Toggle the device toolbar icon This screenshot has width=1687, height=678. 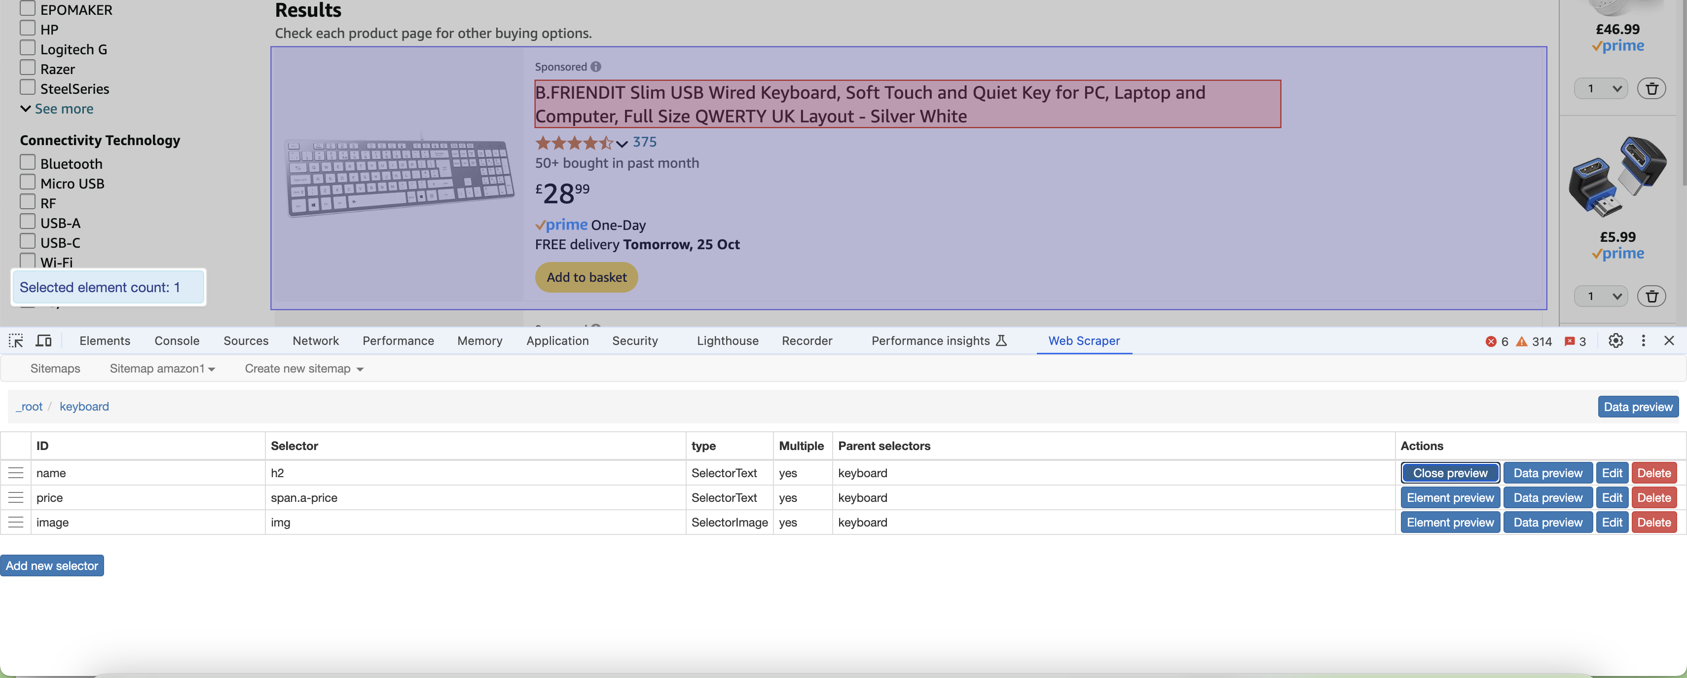44,340
